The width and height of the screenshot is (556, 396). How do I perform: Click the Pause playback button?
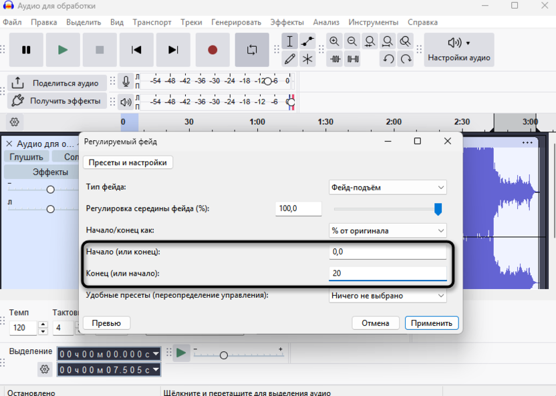(x=26, y=50)
